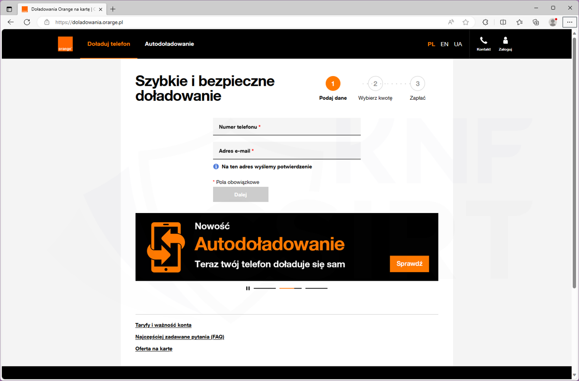
Task: Switch language to UA
Action: 458,44
